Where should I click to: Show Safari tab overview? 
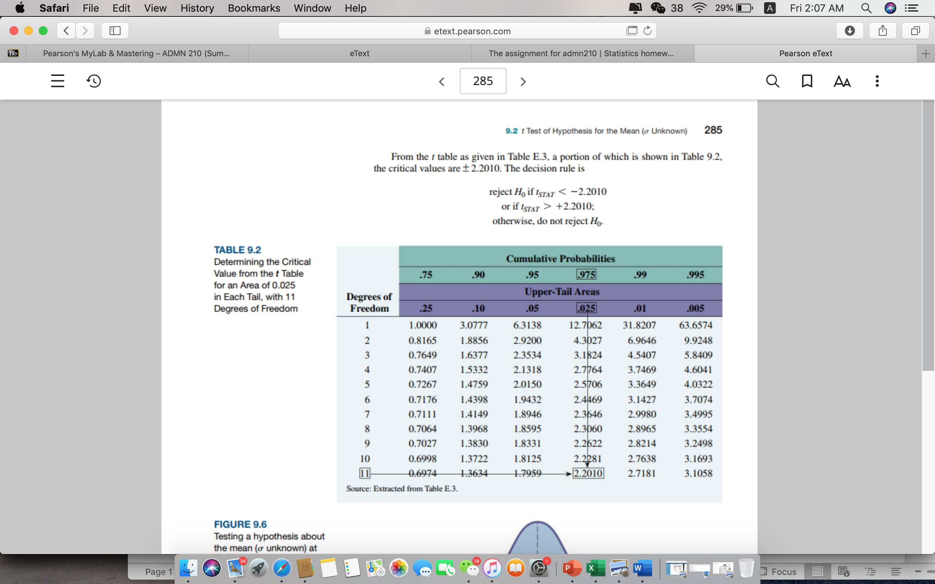[x=915, y=31]
